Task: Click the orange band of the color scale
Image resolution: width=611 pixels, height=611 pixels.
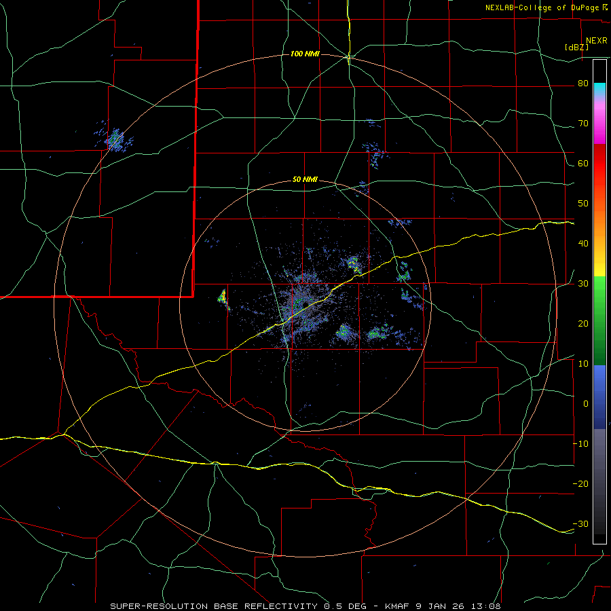Action: (599, 222)
